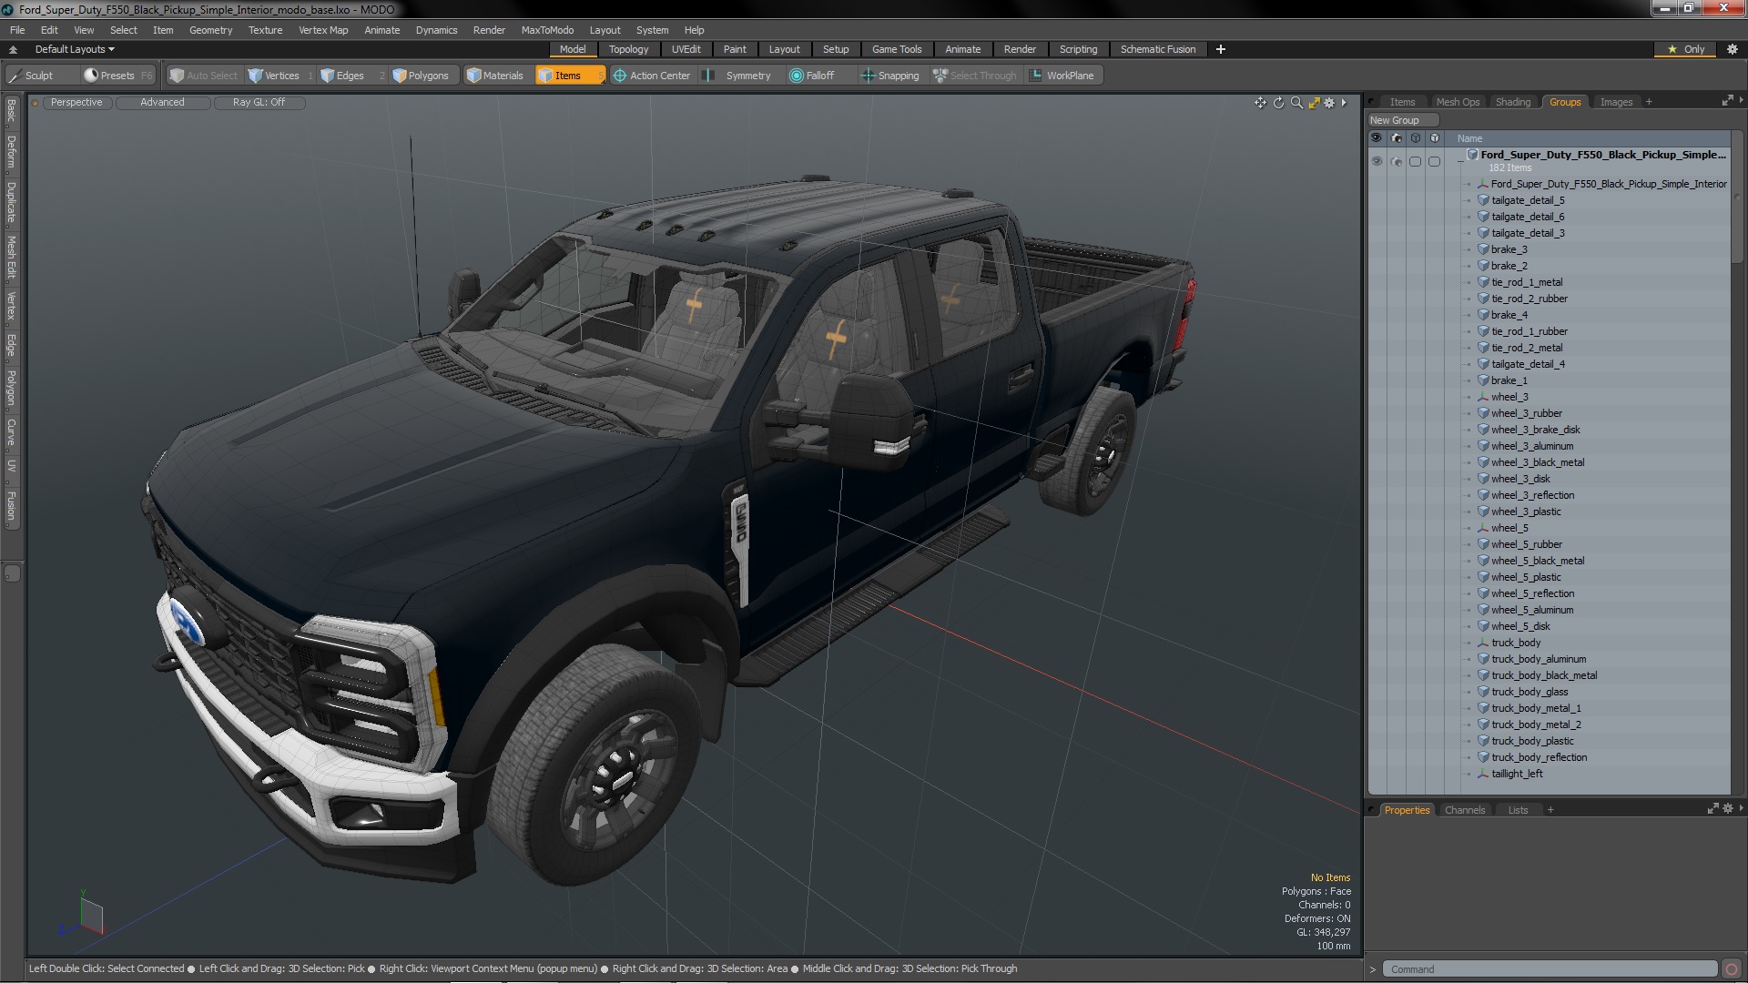This screenshot has width=1748, height=983.
Task: Toggle Snapping
Action: [890, 76]
